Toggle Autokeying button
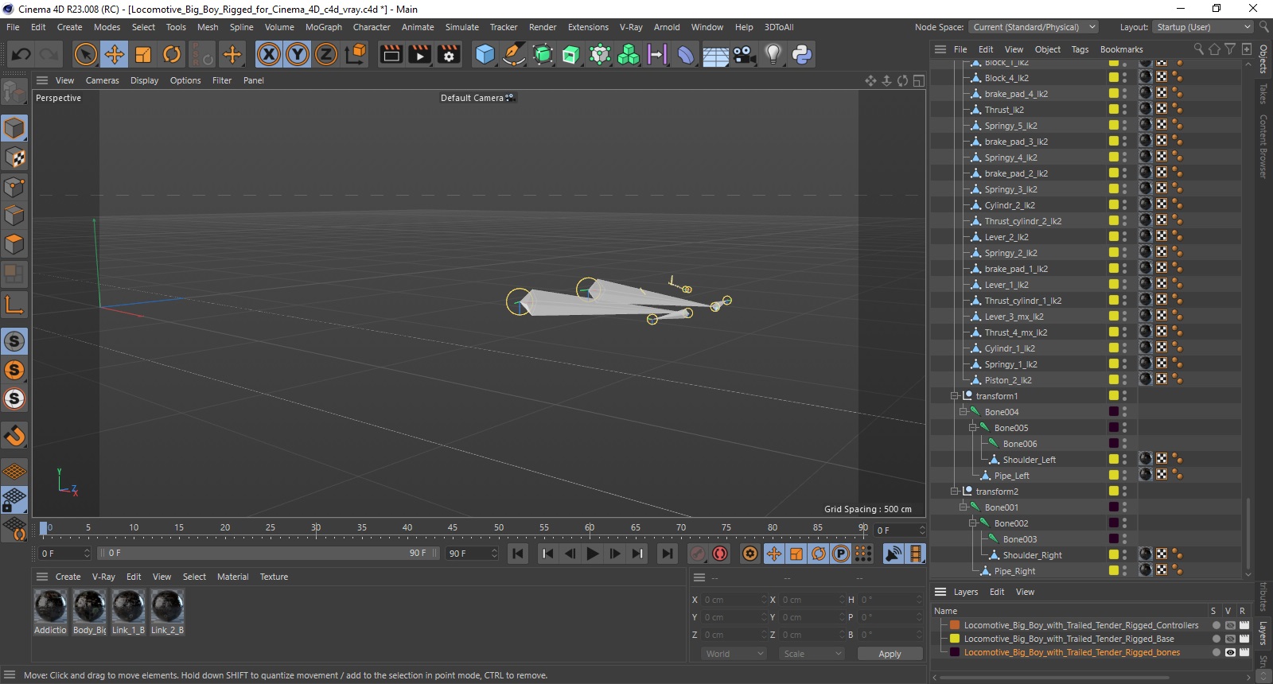This screenshot has height=684, width=1273. 720,554
